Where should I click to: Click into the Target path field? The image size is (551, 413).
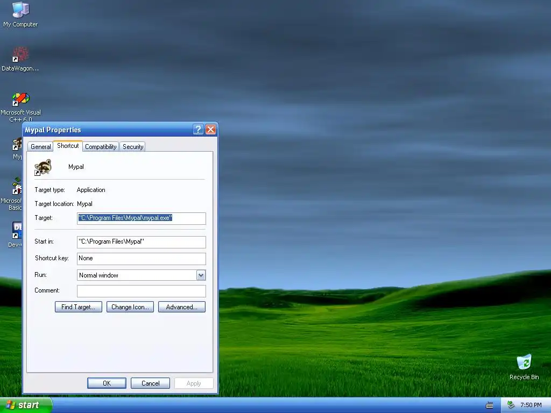(142, 218)
